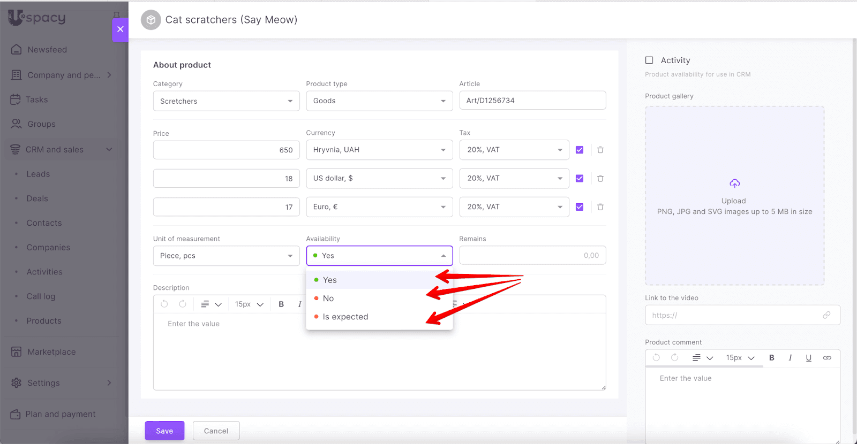Choose 'Is expected' availability option
Screen dimensions: 857x444
345,317
